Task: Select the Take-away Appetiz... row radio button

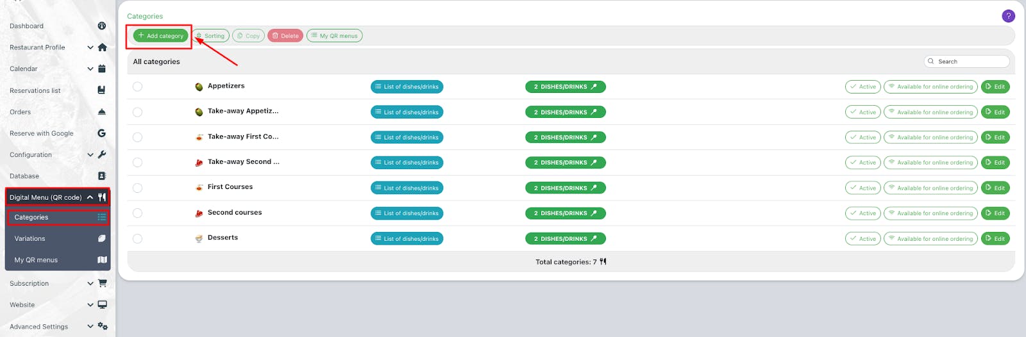Action: click(x=137, y=112)
